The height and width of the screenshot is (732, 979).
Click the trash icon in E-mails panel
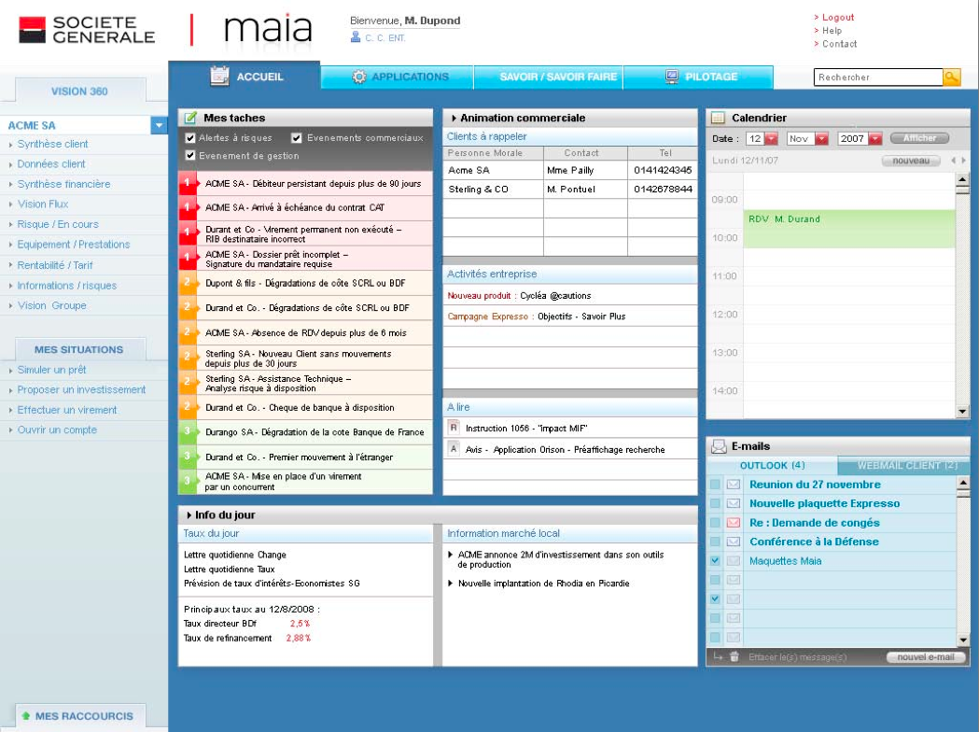pyautogui.click(x=734, y=657)
